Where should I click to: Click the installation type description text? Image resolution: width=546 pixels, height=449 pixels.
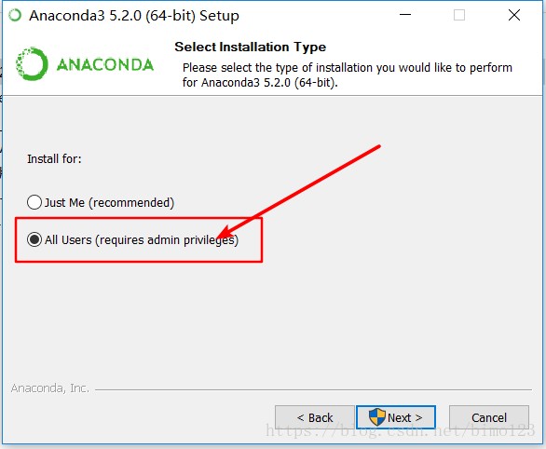click(x=348, y=75)
